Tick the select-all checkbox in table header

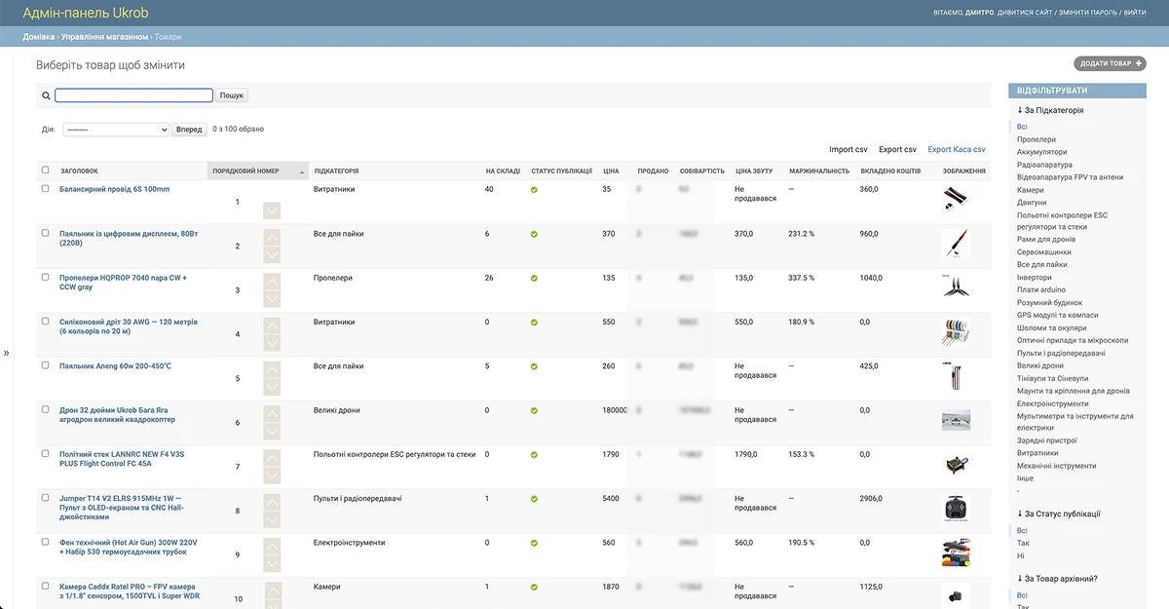(45, 171)
